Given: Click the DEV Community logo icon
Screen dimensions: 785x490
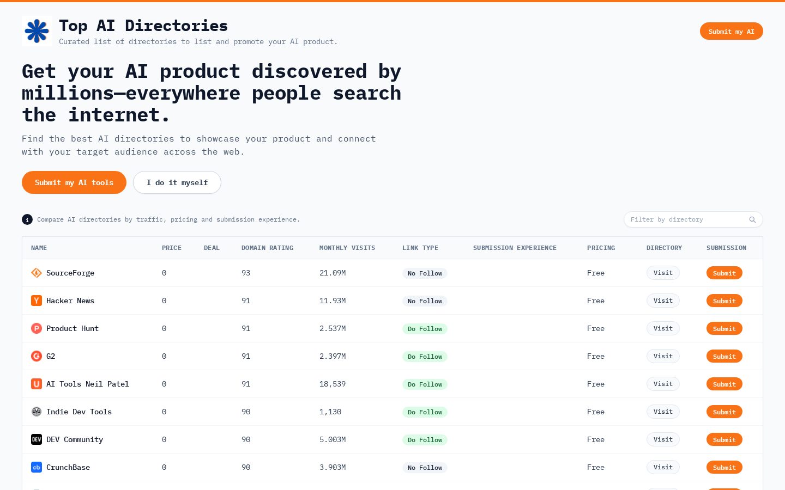Looking at the screenshot, I should [37, 439].
